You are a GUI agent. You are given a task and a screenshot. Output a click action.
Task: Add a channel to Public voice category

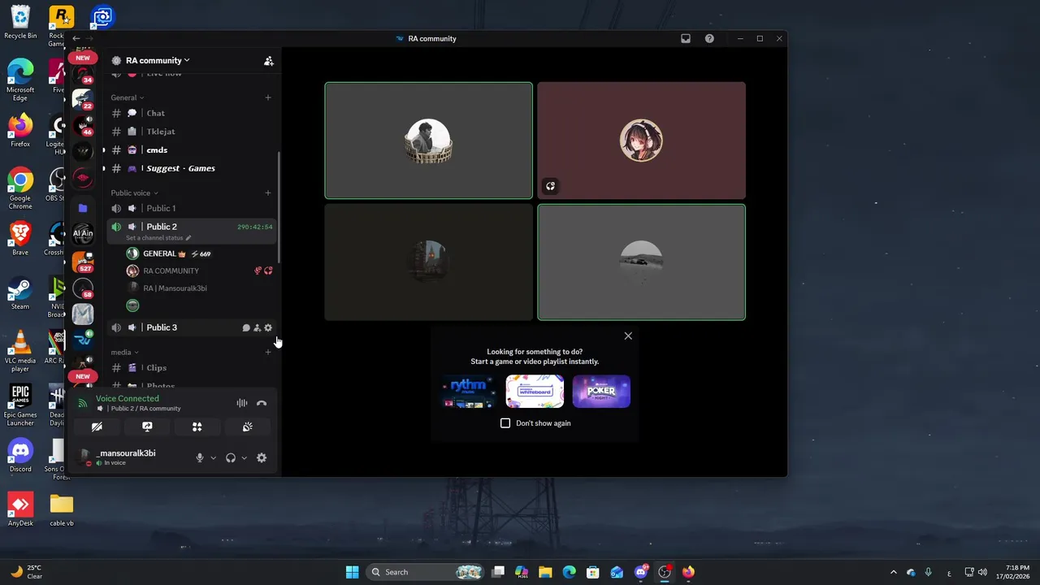tap(268, 193)
